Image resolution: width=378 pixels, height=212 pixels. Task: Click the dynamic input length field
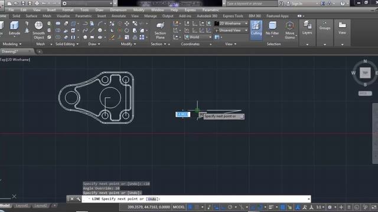[x=183, y=114]
